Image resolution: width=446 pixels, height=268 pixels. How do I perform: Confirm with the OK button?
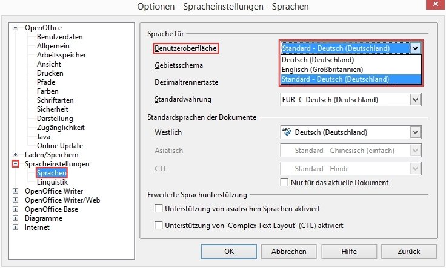229,252
